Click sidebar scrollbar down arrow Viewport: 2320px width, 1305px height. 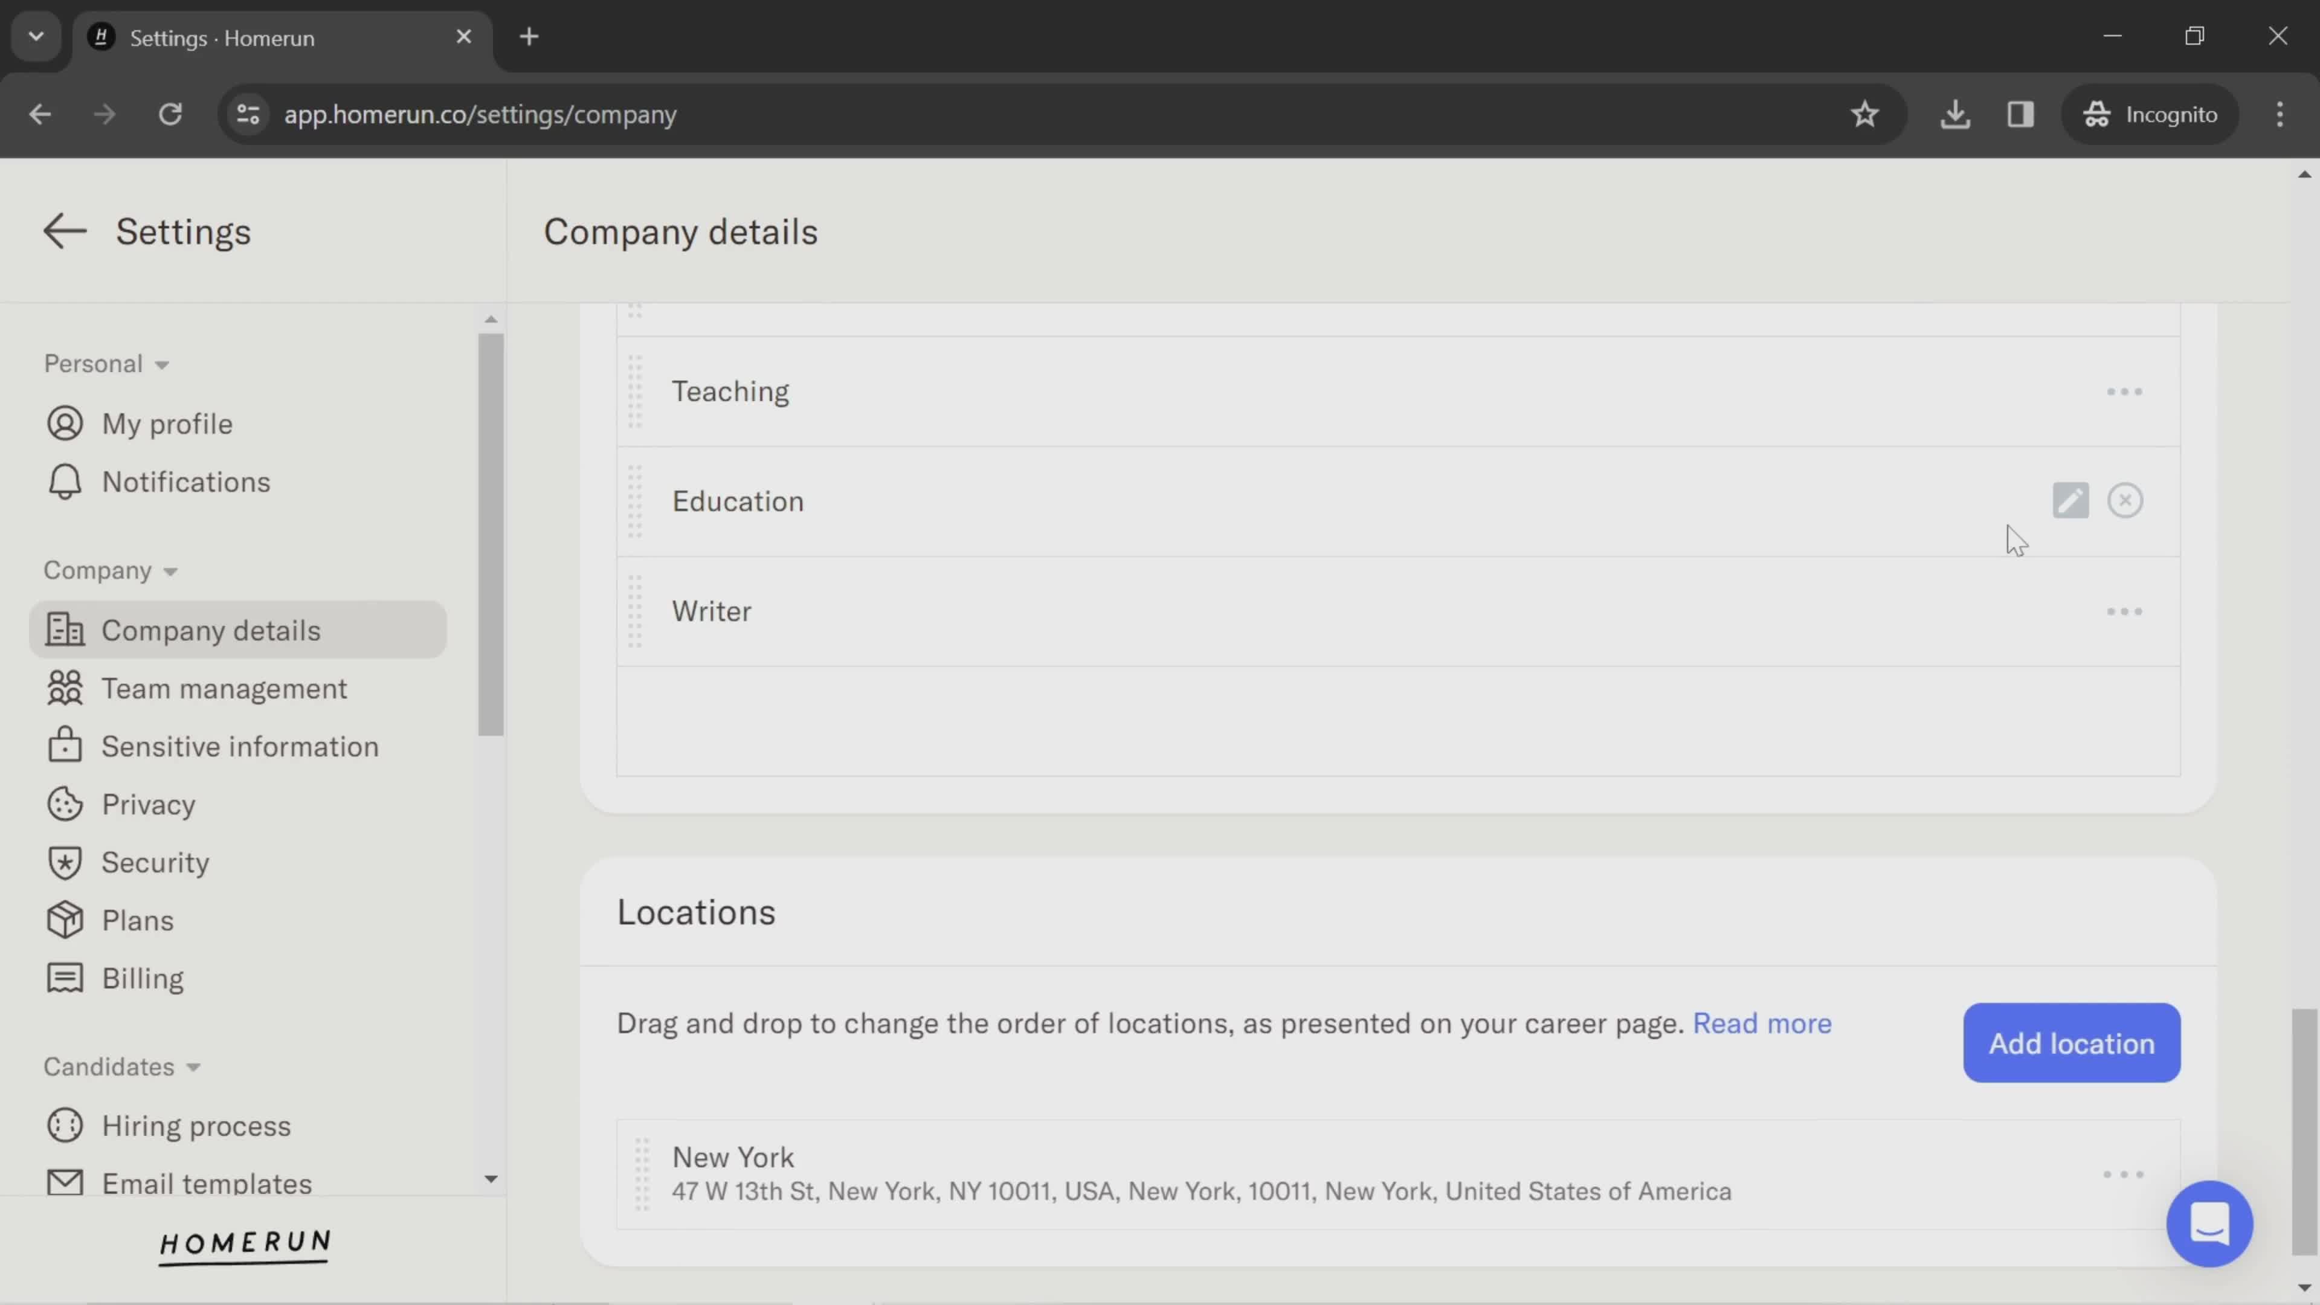[x=491, y=1180]
